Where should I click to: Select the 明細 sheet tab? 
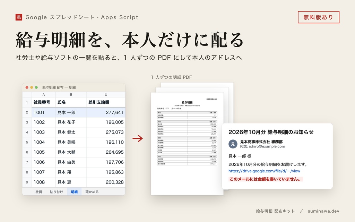pyautogui.click(x=74, y=192)
